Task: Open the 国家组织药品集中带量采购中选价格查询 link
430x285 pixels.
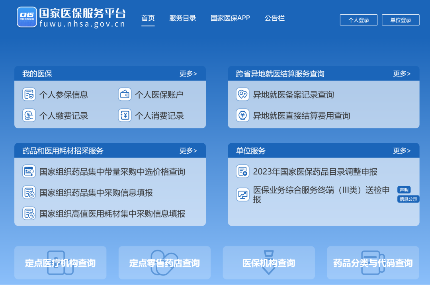Action: coord(112,172)
